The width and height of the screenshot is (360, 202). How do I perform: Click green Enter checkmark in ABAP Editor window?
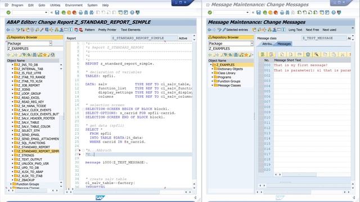(8, 12)
